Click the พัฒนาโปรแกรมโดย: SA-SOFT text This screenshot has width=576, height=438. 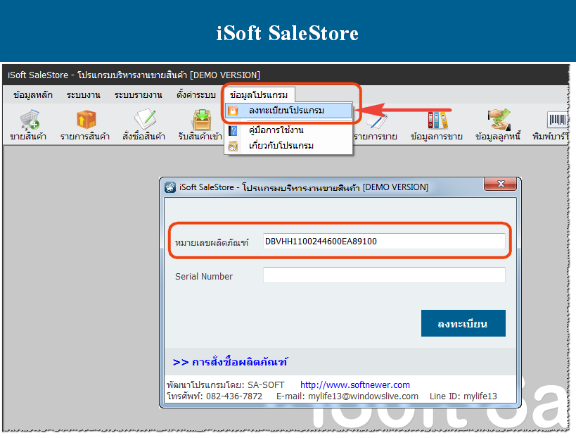(x=226, y=385)
